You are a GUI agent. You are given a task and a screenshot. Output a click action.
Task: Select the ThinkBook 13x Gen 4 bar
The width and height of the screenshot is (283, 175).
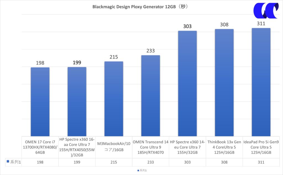pos(224,83)
